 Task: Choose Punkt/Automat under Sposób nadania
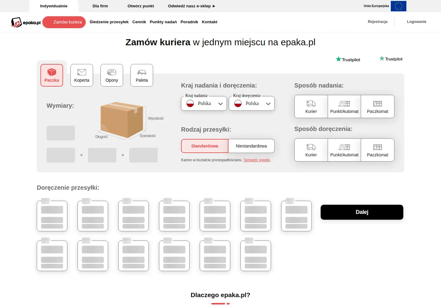344,106
